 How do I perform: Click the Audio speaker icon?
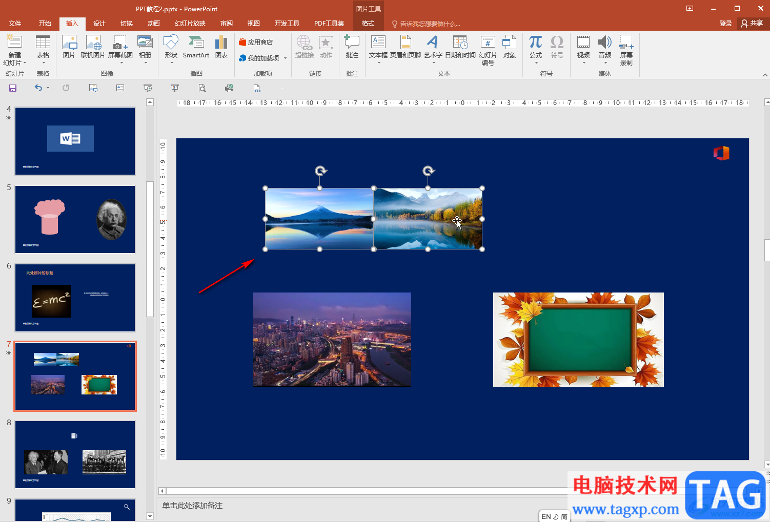point(605,42)
